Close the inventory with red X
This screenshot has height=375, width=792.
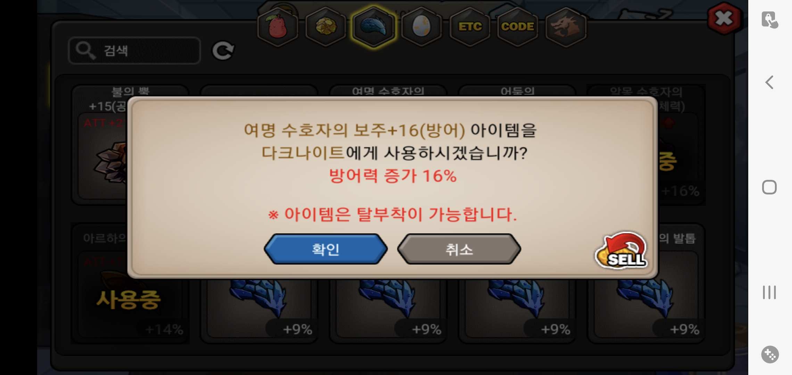tap(724, 18)
